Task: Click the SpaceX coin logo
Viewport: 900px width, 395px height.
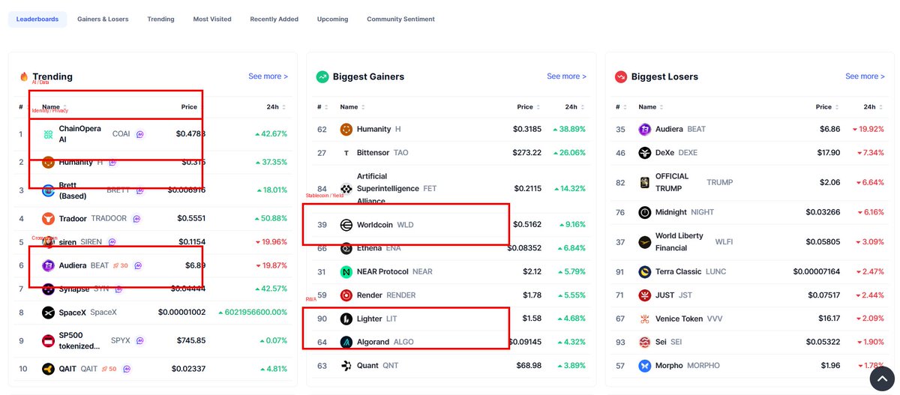Action: [48, 313]
